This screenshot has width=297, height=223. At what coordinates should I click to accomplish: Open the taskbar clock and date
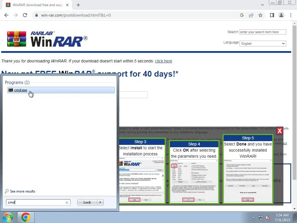282,217
